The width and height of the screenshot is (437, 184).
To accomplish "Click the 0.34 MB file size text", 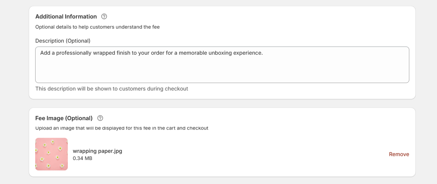I will pos(82,159).
